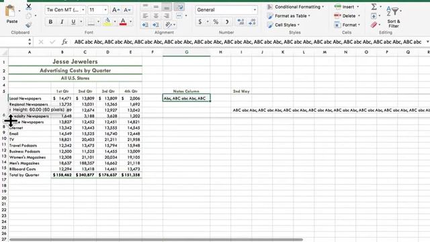
Task: Click the AutoSum sigma icon
Action: pyautogui.click(x=374, y=7)
